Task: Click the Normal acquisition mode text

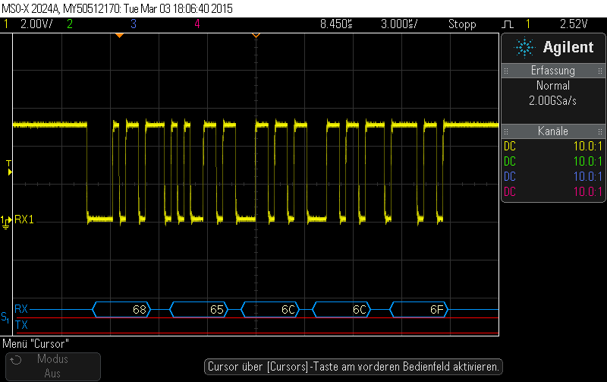Action: point(553,85)
